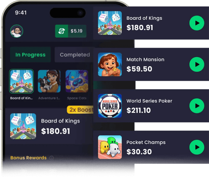Play the Board of Kings offer
The width and height of the screenshot is (209, 177).
[197, 23]
